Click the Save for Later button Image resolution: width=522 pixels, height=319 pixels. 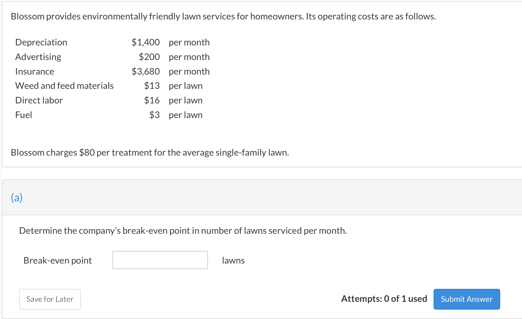tap(50, 299)
